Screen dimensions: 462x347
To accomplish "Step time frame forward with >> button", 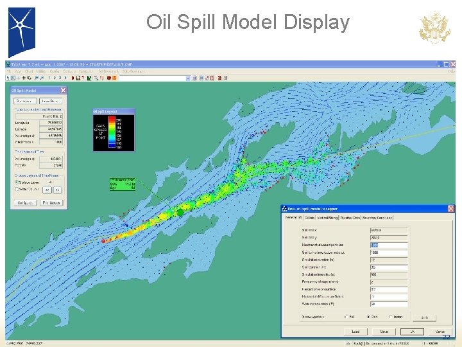I will pyautogui.click(x=58, y=190).
